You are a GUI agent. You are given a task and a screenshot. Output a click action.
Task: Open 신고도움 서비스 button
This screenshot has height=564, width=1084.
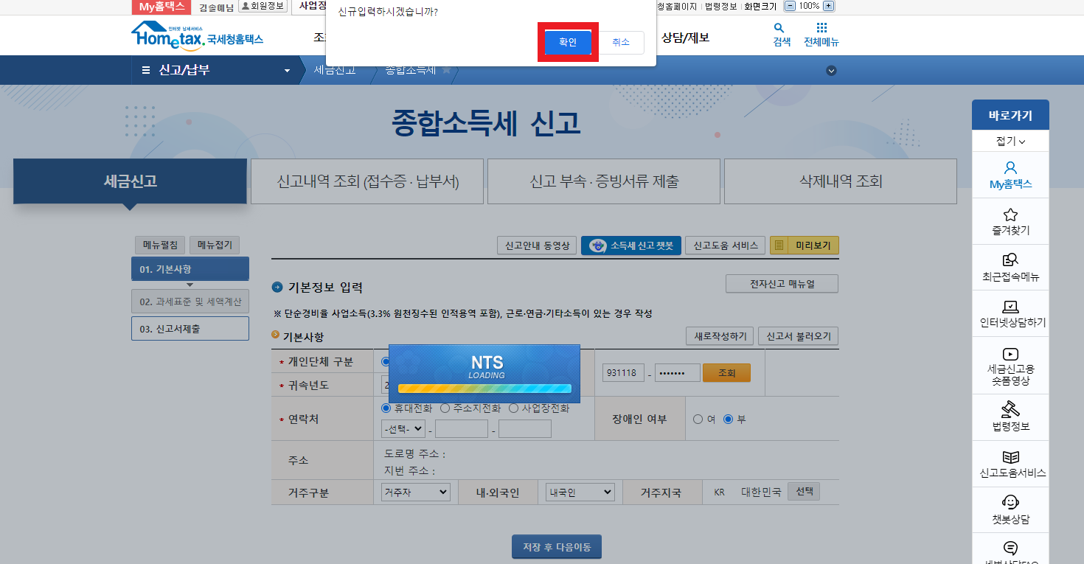pyautogui.click(x=726, y=246)
